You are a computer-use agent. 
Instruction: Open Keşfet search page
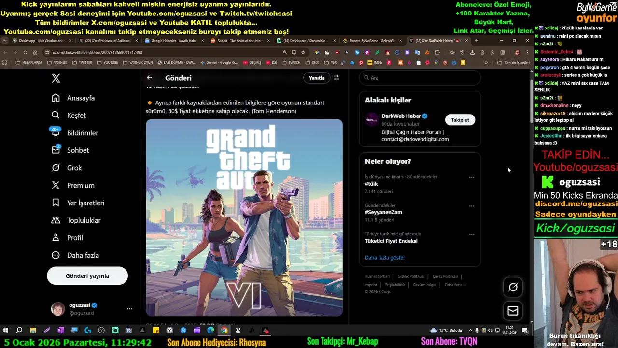(69, 115)
